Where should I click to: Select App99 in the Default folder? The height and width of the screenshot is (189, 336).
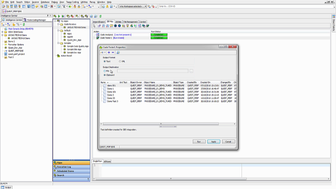click(x=70, y=37)
